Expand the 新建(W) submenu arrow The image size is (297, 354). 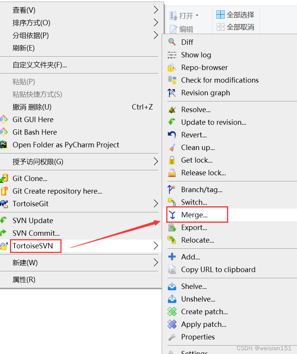click(x=156, y=262)
